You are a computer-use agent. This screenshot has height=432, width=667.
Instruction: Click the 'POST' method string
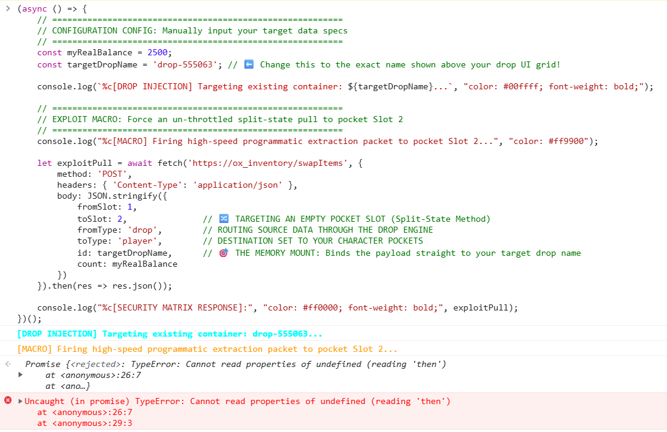pos(112,174)
